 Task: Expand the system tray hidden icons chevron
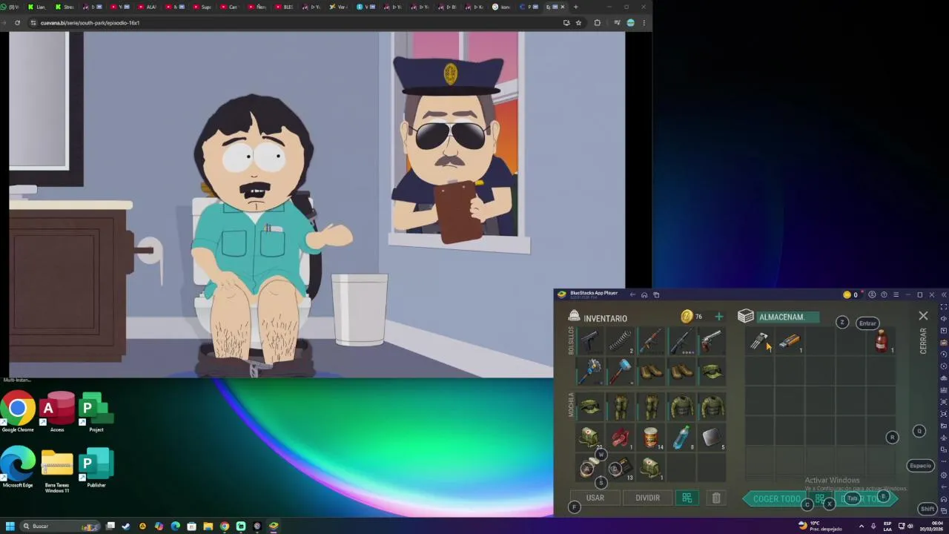861,526
